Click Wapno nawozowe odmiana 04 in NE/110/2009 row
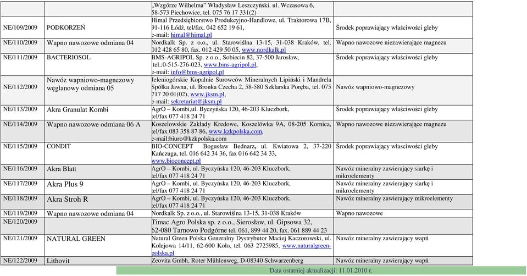The image size is (527, 276). (x=90, y=43)
